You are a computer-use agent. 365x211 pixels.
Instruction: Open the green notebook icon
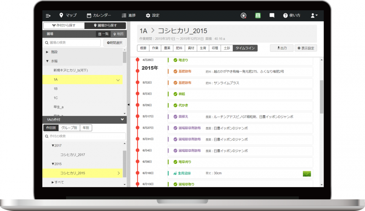coord(258,16)
